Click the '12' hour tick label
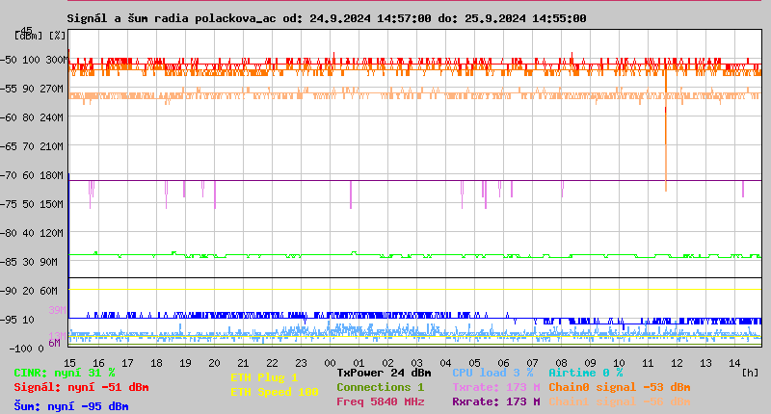 pos(678,363)
